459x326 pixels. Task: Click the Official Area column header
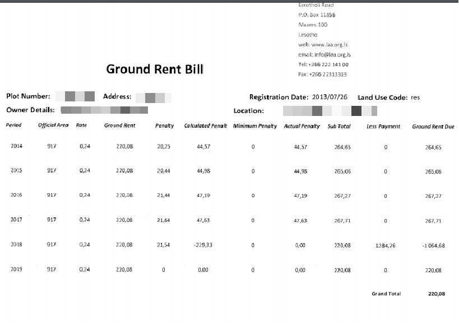click(x=53, y=126)
